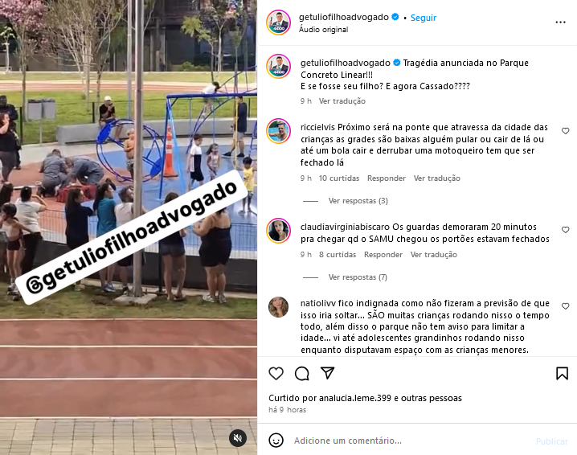Save the post with the bookmark icon

tap(562, 373)
